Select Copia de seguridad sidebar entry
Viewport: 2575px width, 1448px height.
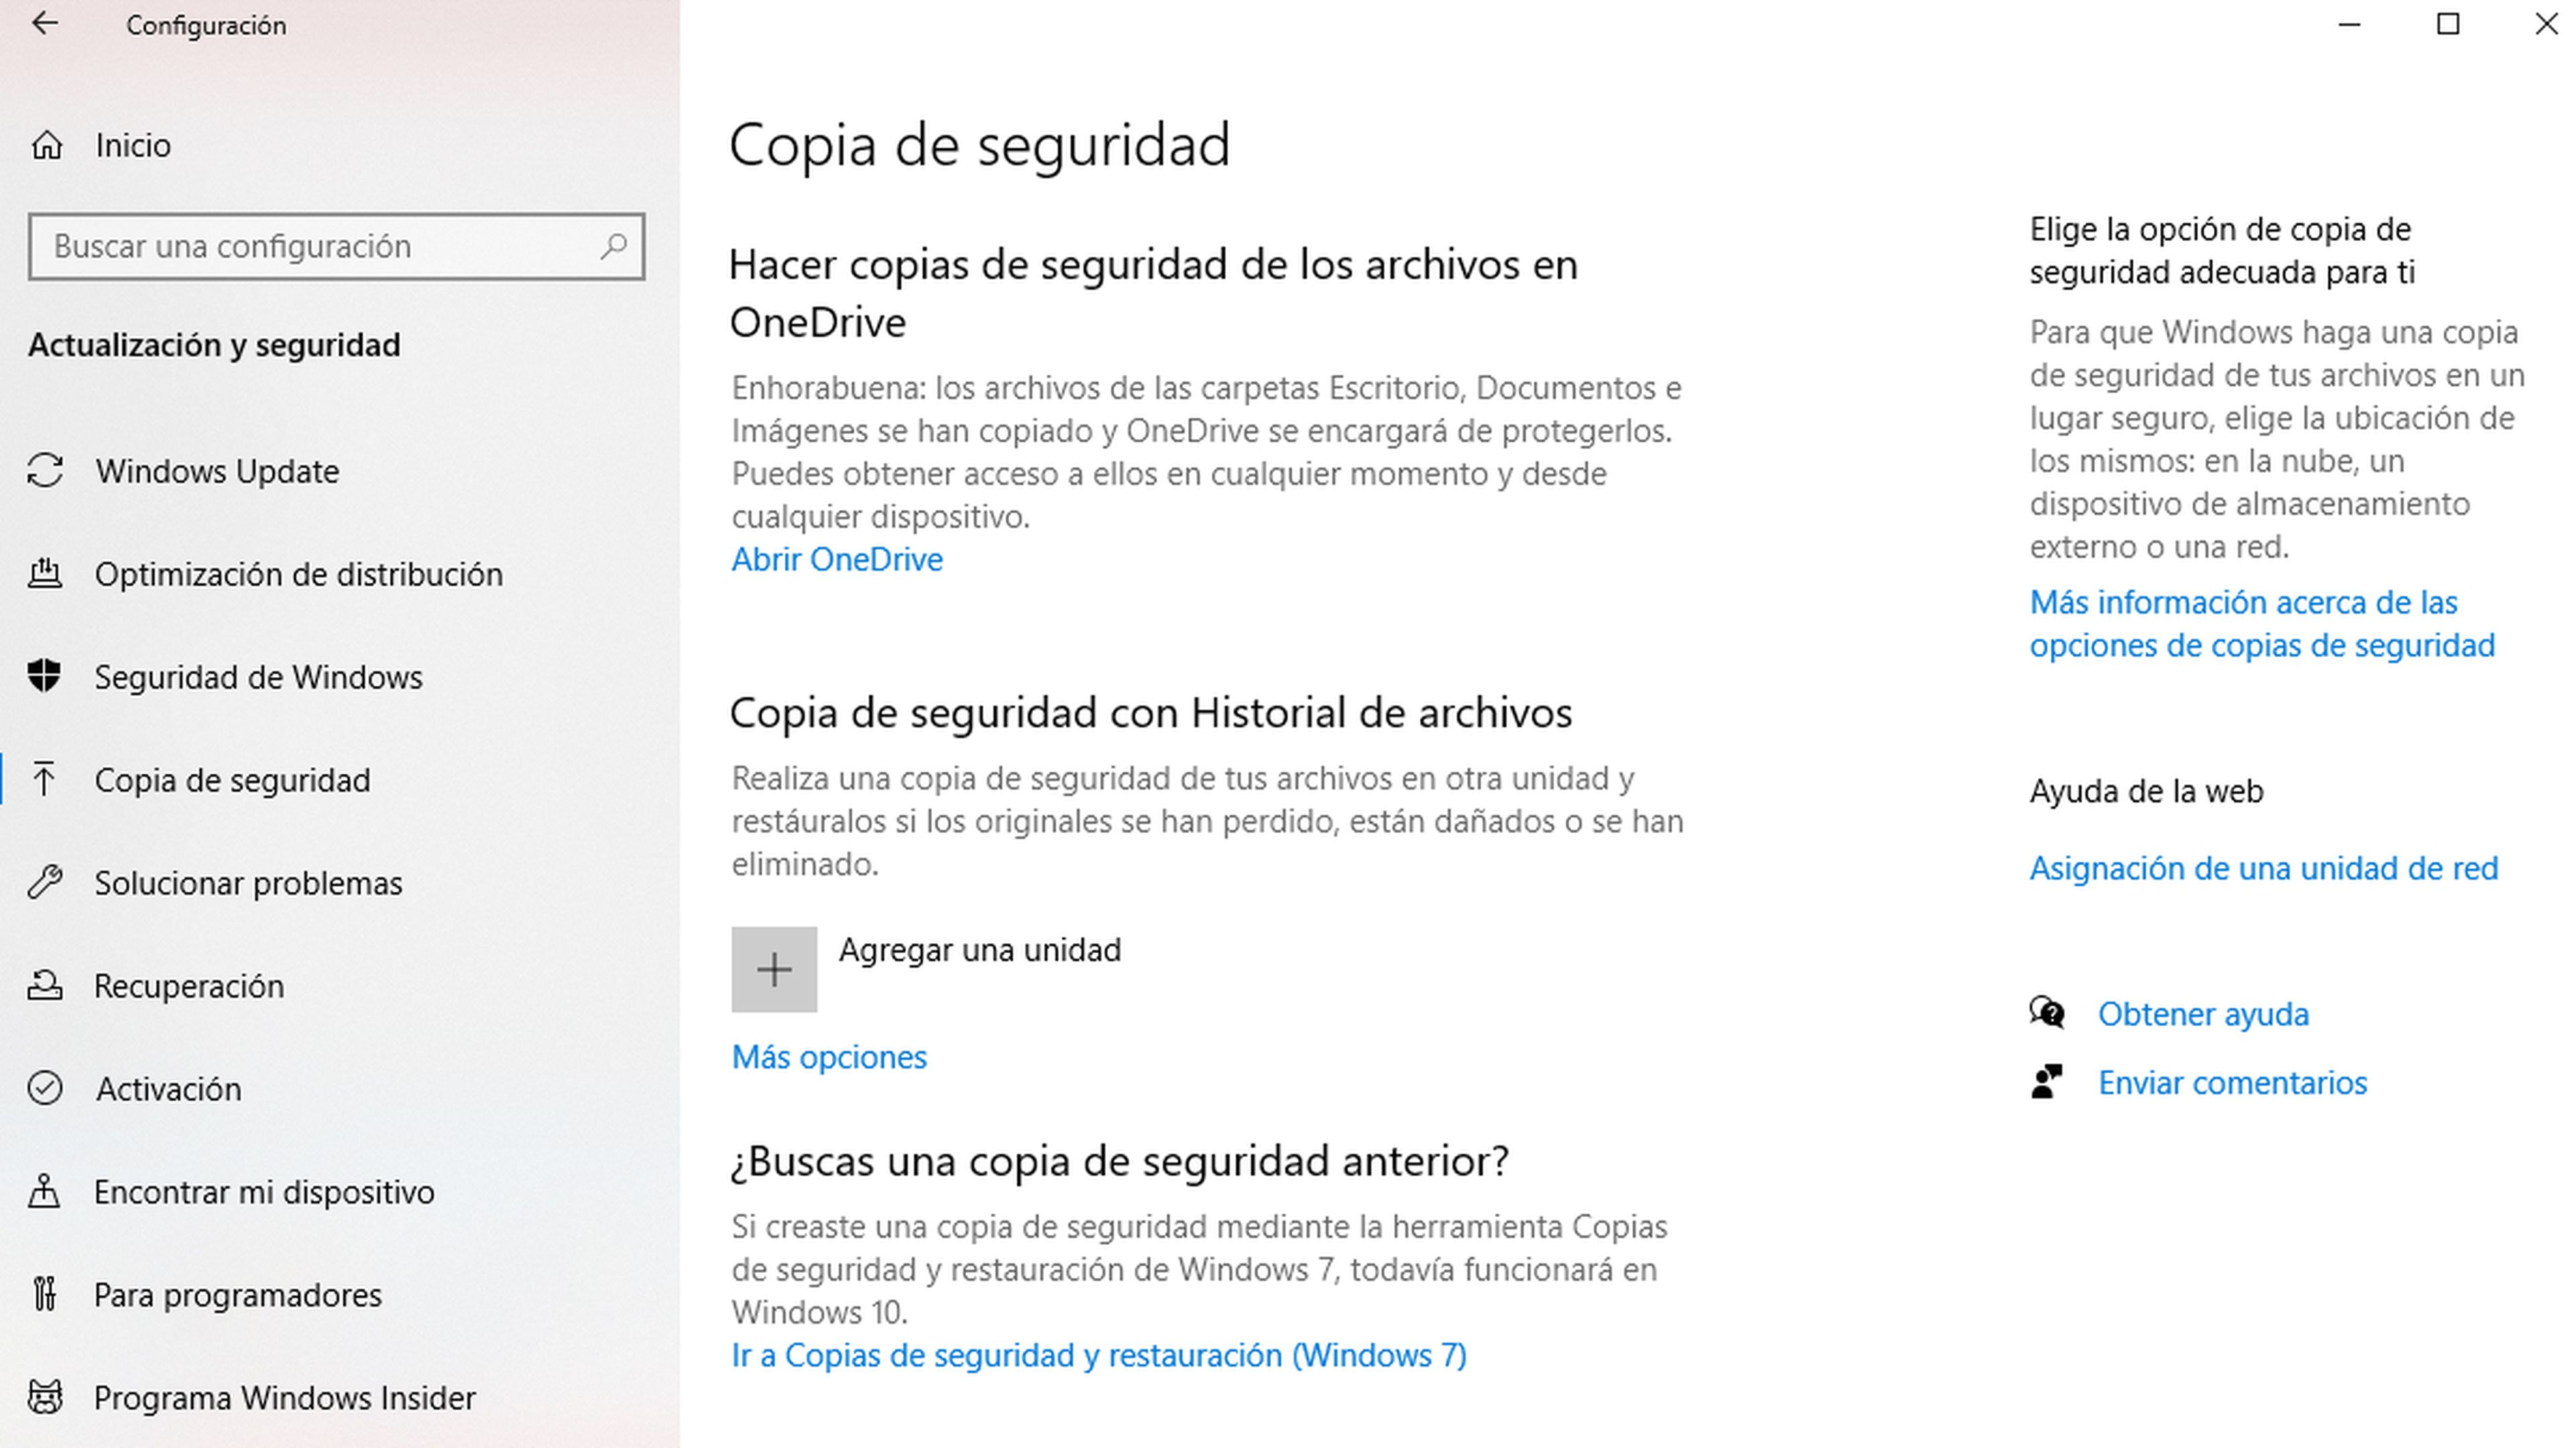click(232, 780)
